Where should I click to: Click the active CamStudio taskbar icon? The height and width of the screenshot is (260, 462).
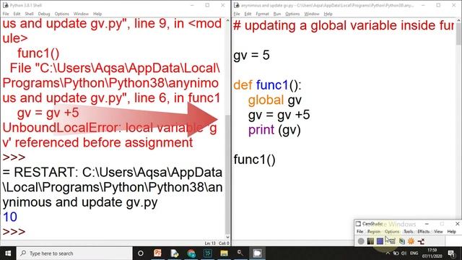(257, 253)
